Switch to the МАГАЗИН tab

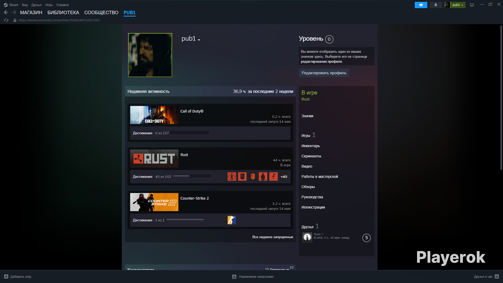click(31, 12)
